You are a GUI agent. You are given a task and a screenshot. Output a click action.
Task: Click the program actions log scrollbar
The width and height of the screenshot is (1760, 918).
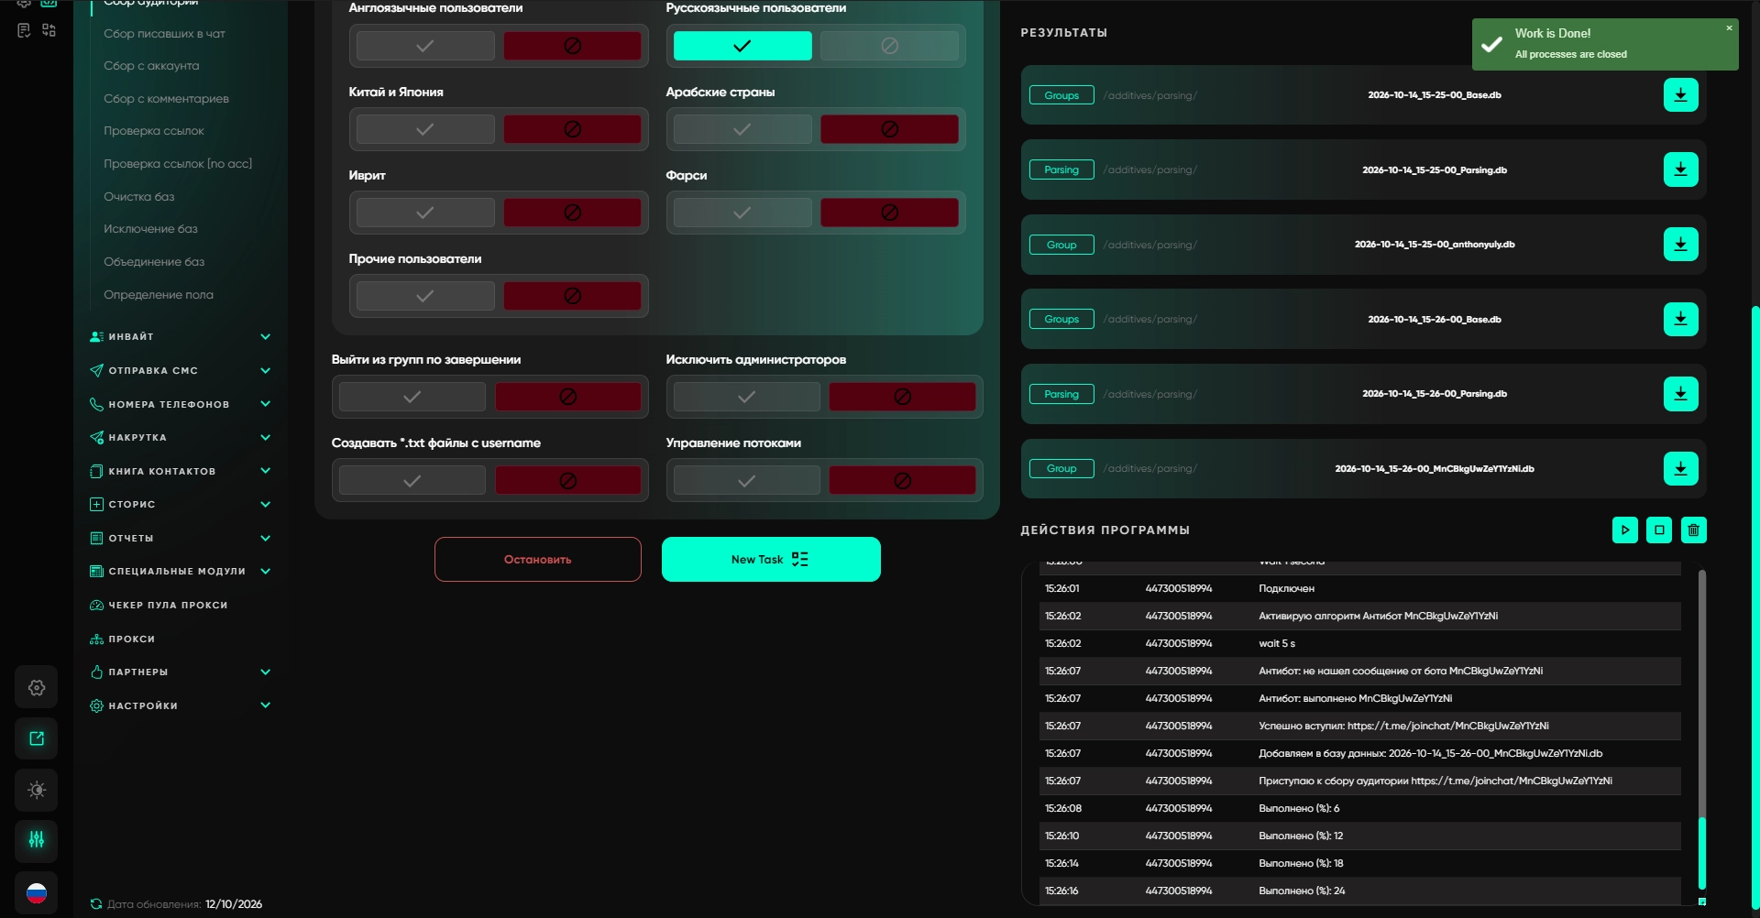1702,852
